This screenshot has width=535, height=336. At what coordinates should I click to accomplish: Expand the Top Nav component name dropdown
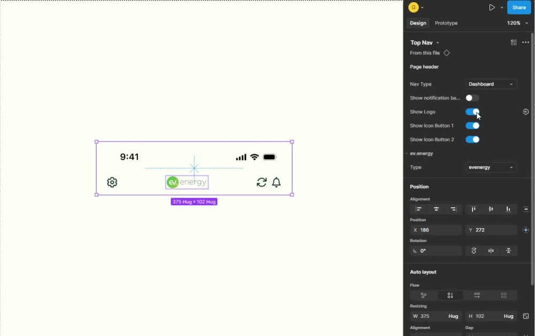pos(438,43)
